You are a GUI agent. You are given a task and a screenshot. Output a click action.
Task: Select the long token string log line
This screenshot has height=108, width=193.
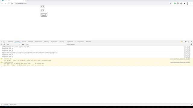30,53
